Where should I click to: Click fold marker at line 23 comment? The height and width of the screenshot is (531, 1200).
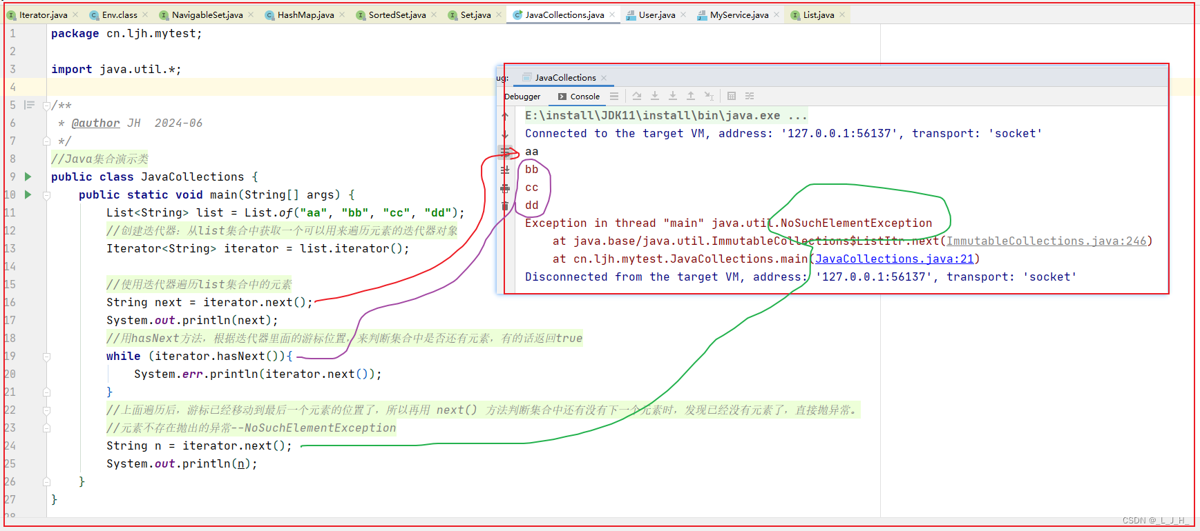click(x=46, y=428)
